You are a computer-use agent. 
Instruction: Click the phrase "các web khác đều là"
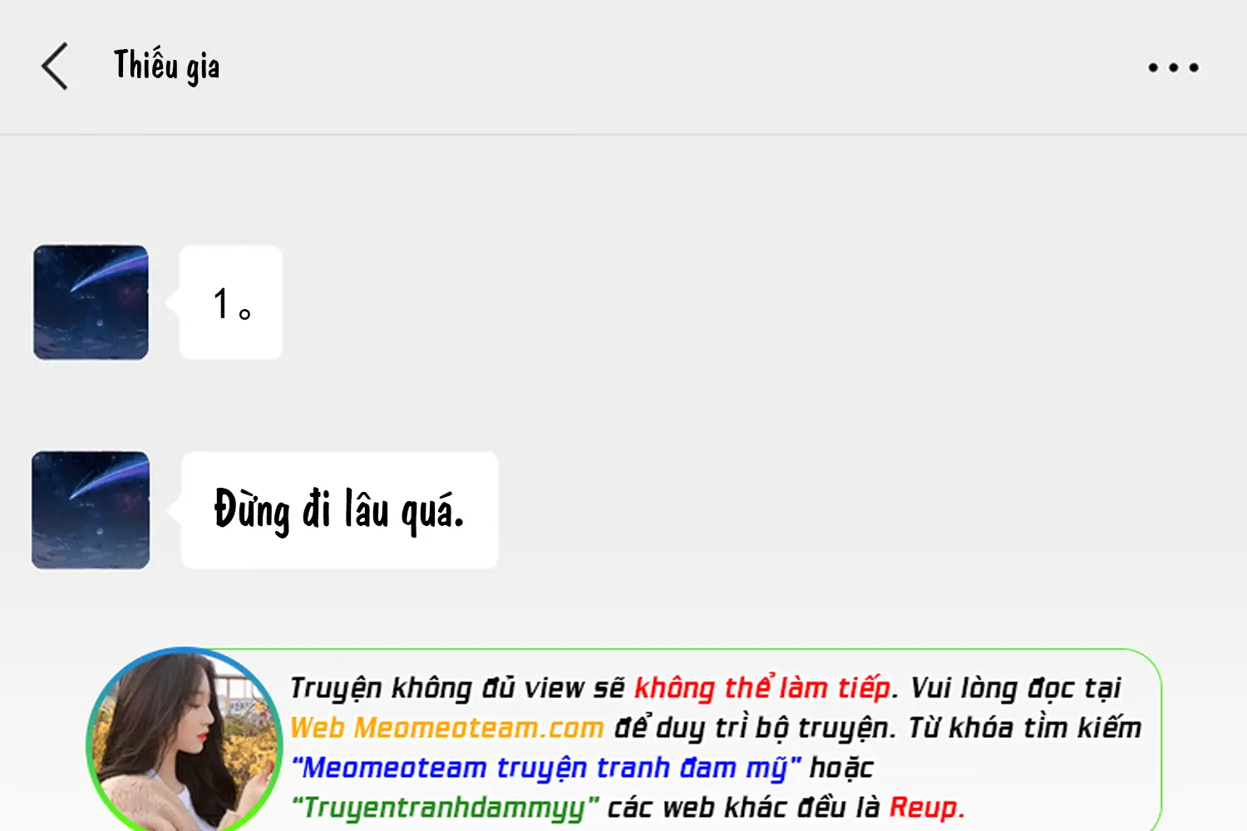click(743, 808)
